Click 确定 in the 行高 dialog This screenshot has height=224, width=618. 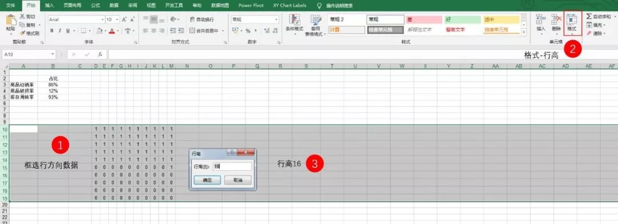tap(207, 180)
